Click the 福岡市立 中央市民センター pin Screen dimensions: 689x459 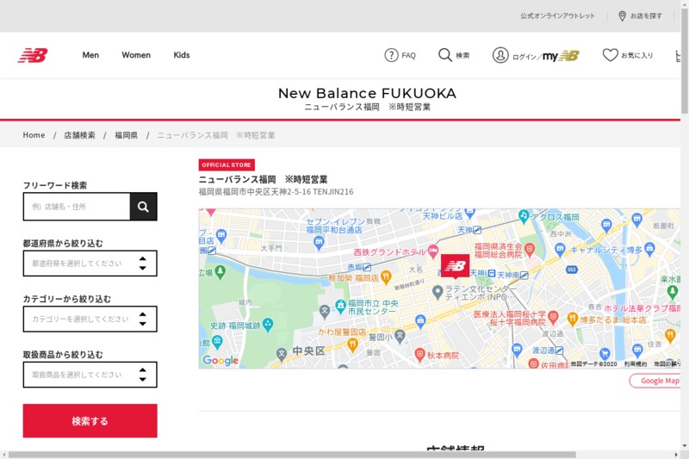[x=340, y=305]
